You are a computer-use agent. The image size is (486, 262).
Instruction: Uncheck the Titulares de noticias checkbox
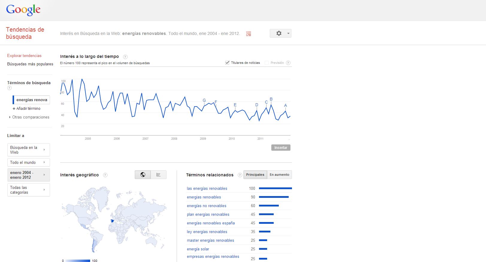[x=227, y=63]
